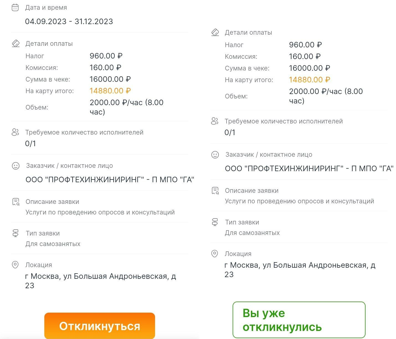This screenshot has height=339, width=396.
Task: Click the Для самозанятых text in the already-responded card
Action: click(252, 233)
